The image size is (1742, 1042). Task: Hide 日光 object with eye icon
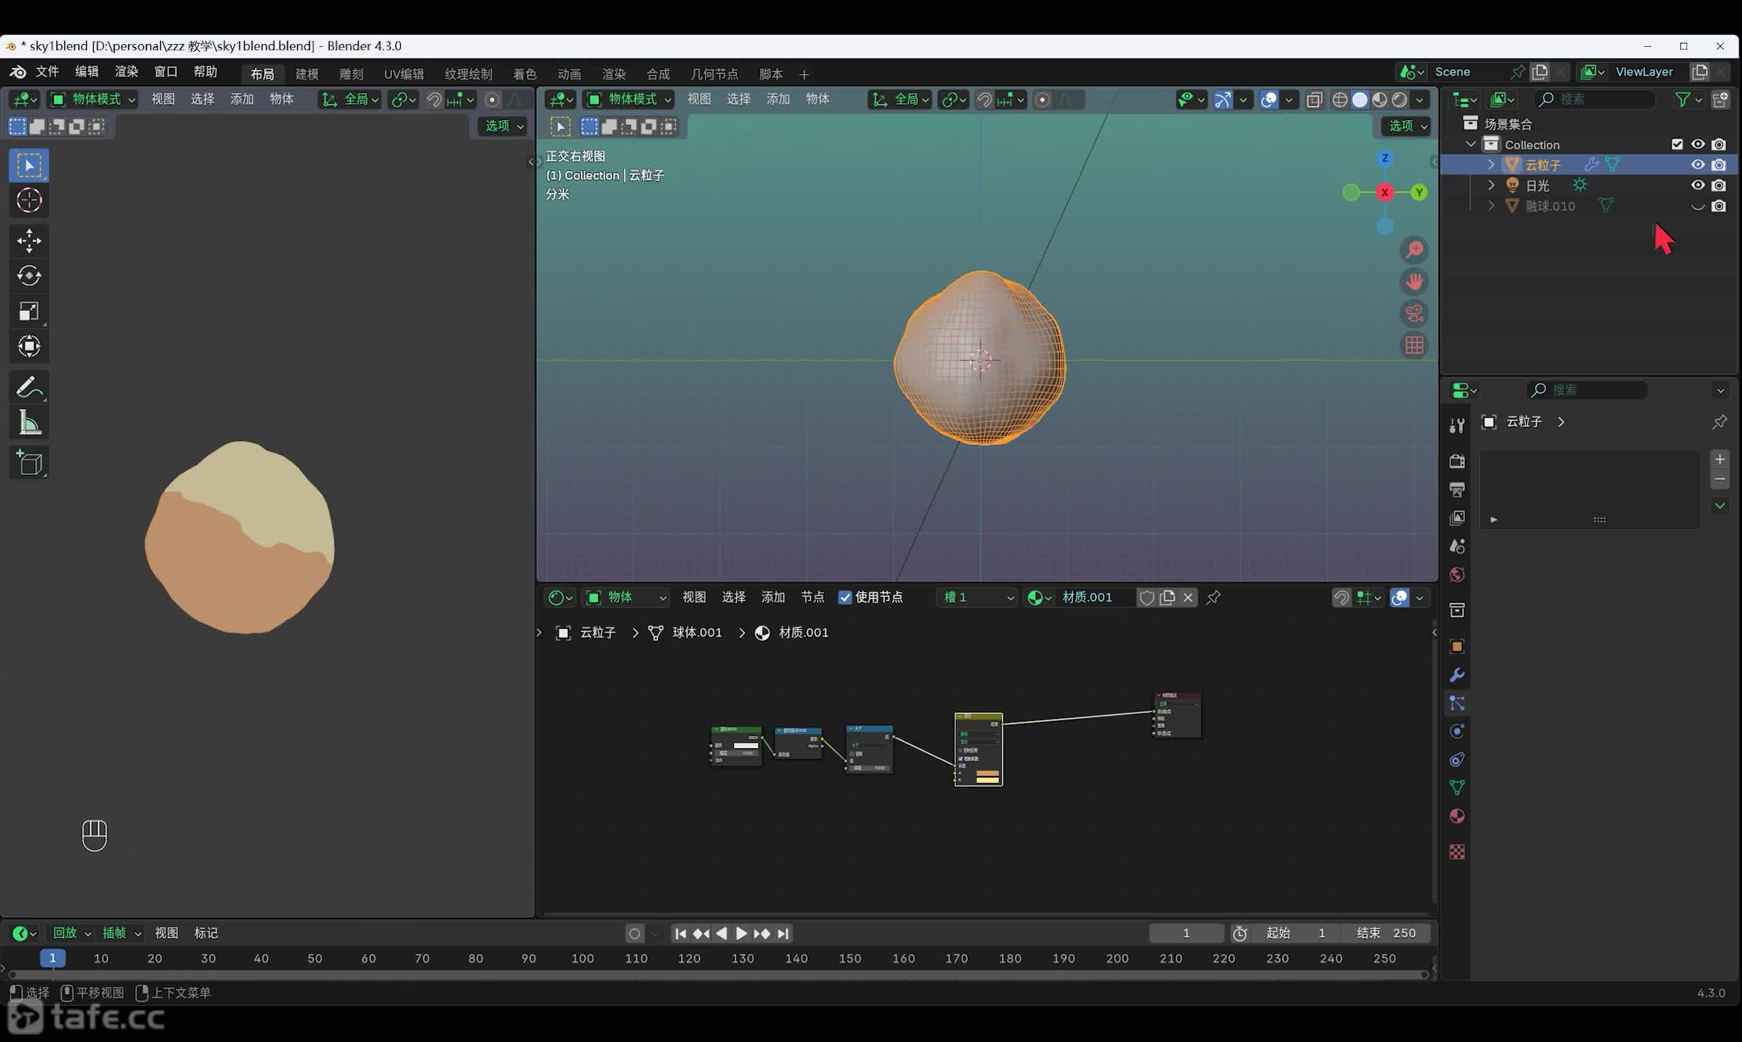1697,186
